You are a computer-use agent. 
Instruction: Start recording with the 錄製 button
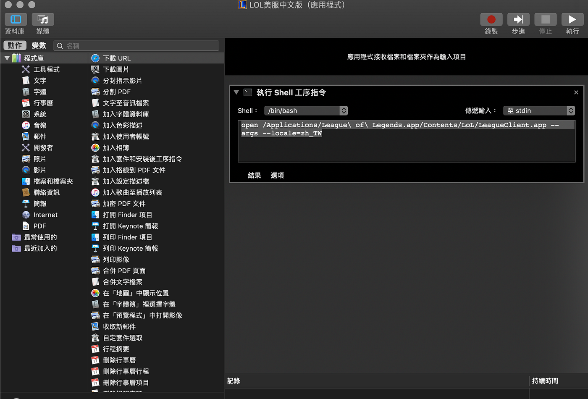(x=491, y=19)
